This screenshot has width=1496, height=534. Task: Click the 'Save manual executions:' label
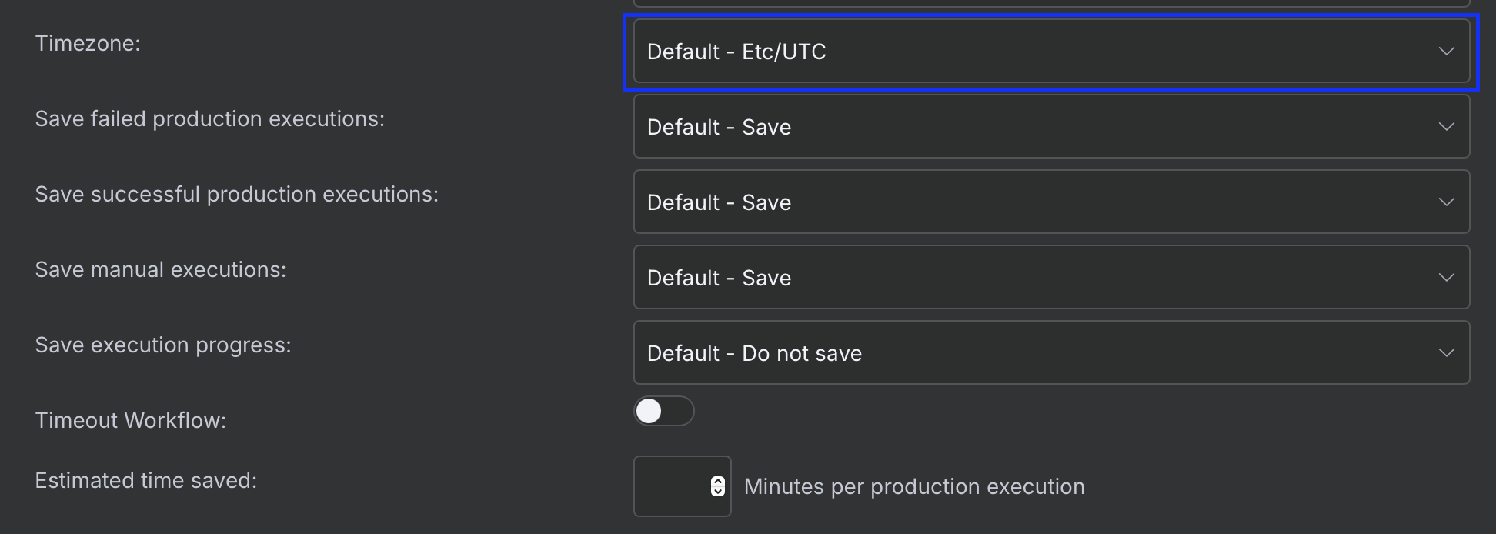tap(161, 270)
